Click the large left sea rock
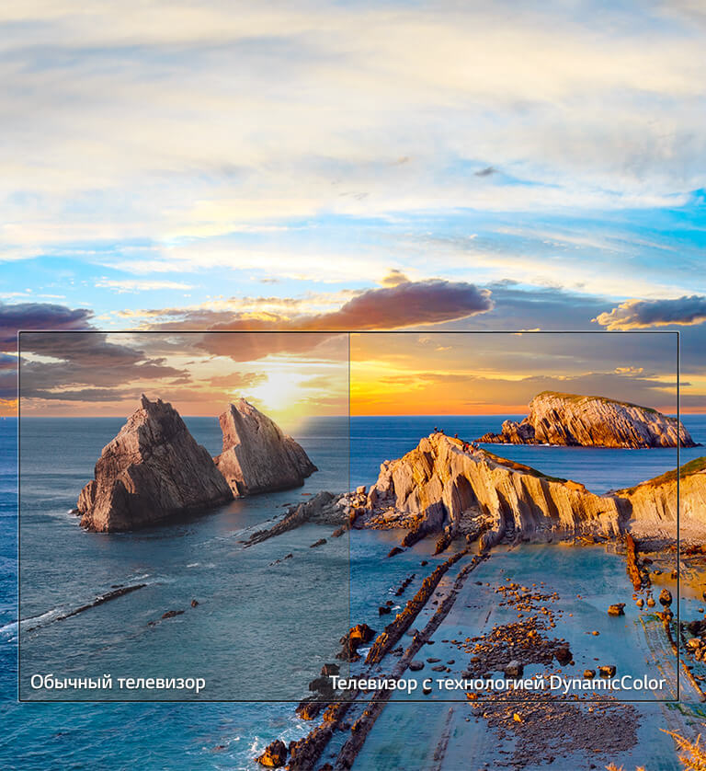Image resolution: width=706 pixels, height=771 pixels. tap(152, 469)
